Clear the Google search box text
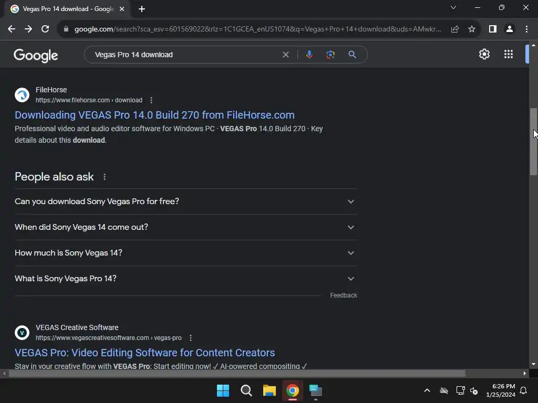538x403 pixels. (x=285, y=55)
